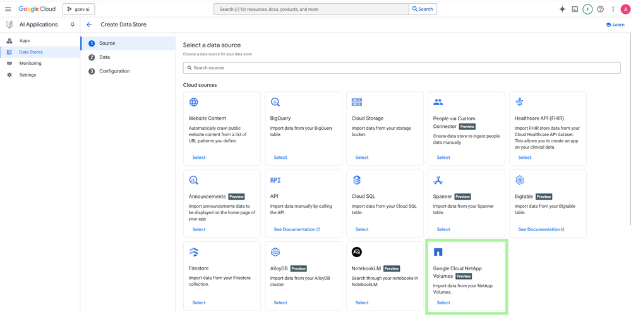Click the blue Search button

[x=423, y=9]
